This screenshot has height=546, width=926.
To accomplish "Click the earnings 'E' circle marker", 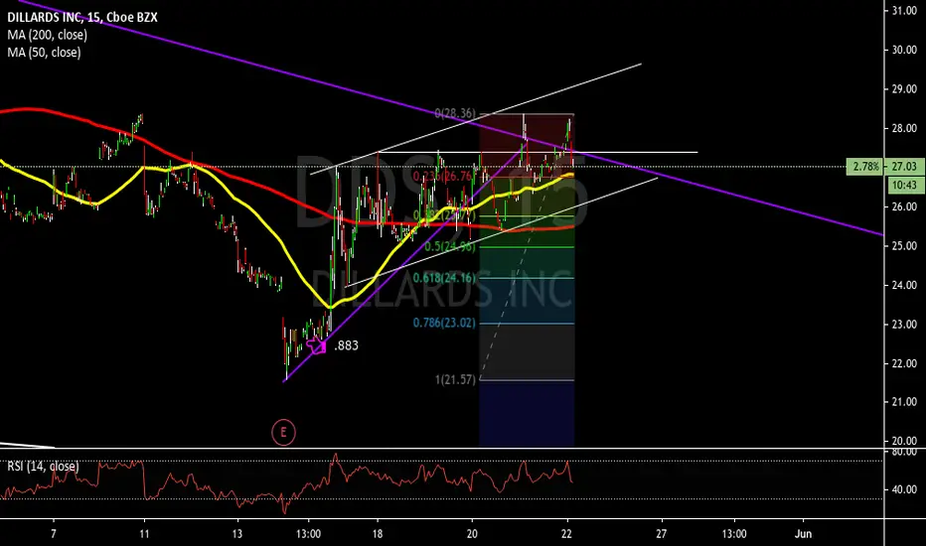I will click(283, 433).
